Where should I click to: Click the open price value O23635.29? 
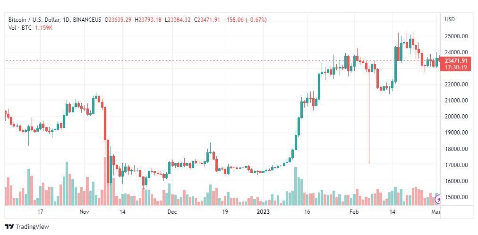pyautogui.click(x=119, y=19)
